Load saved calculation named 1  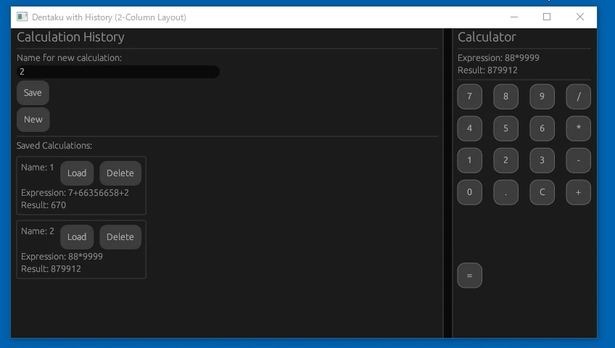click(x=77, y=173)
